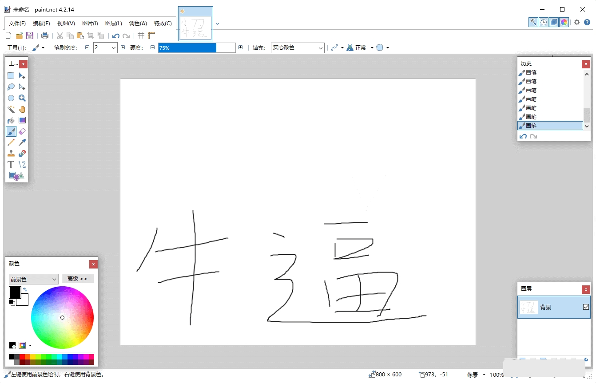Pick the red swatch in the palette

(22, 357)
